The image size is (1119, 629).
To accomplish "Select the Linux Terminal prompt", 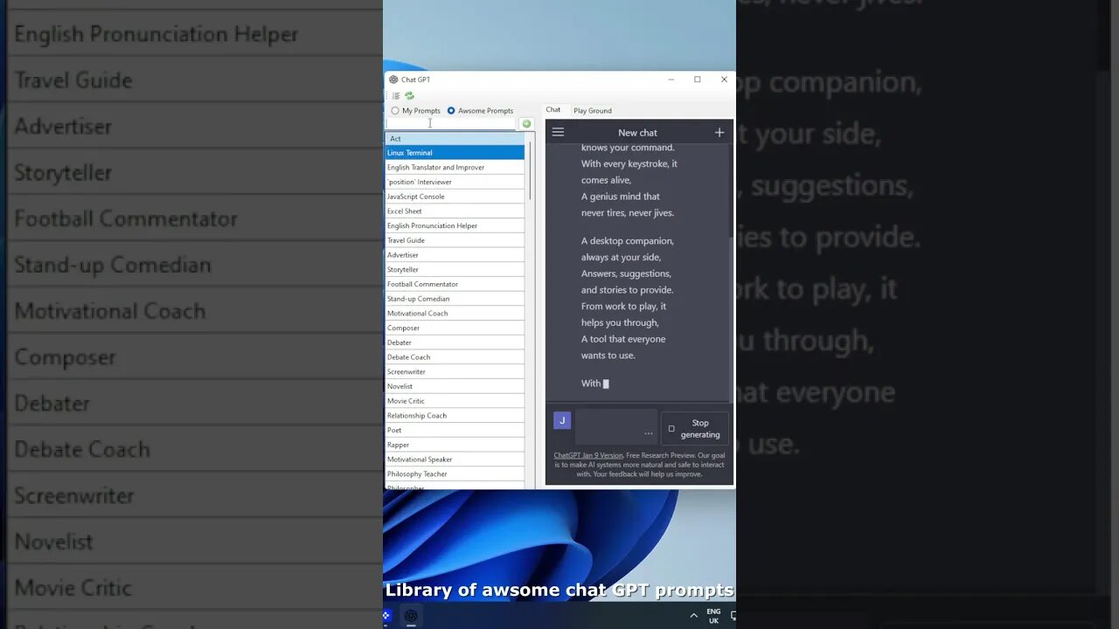I will [455, 153].
